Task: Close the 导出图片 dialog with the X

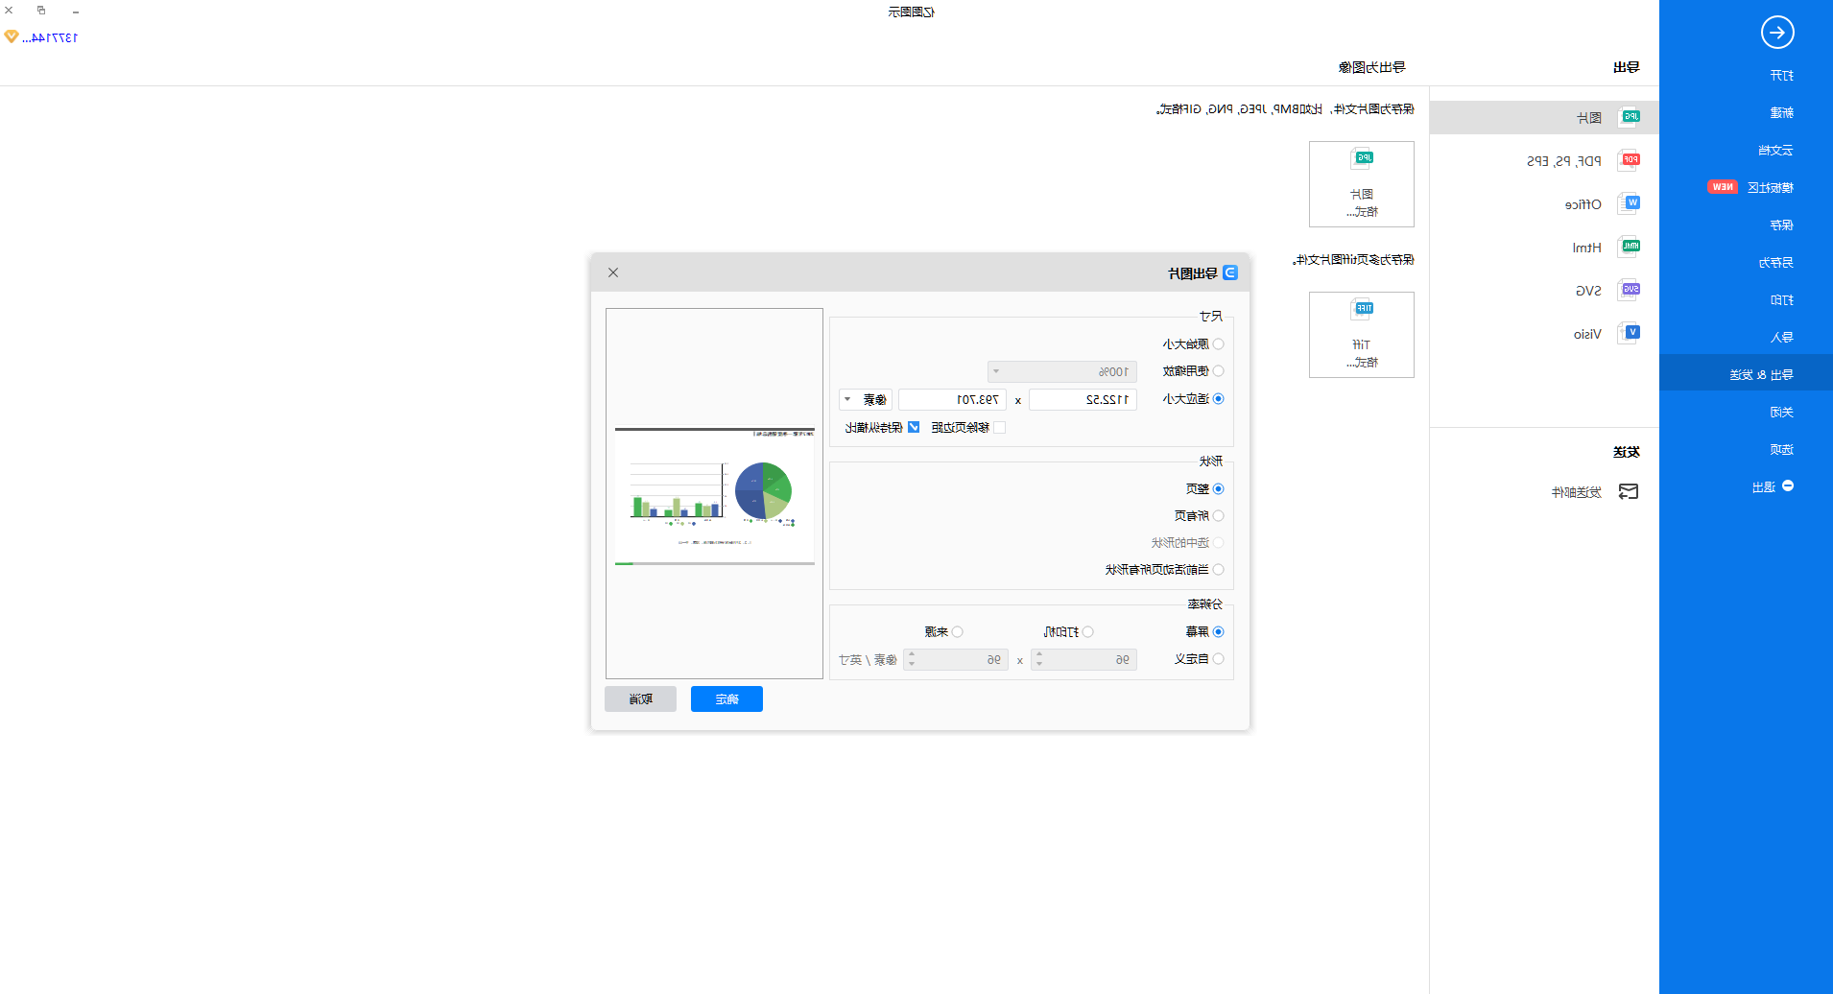Action: tap(613, 272)
